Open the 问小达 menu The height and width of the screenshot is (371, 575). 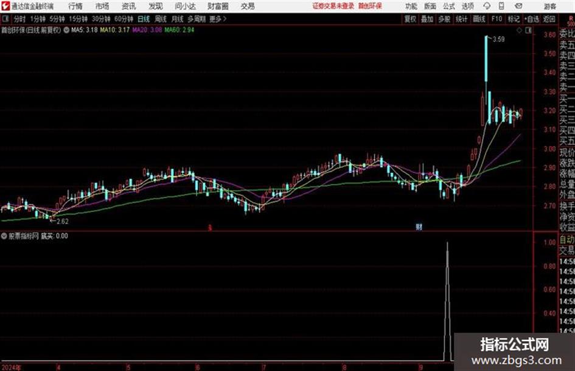tap(185, 6)
